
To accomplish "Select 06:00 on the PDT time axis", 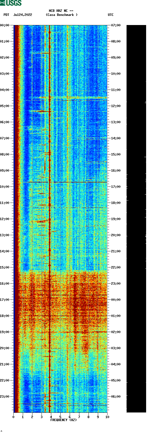I will (x=5, y=122).
